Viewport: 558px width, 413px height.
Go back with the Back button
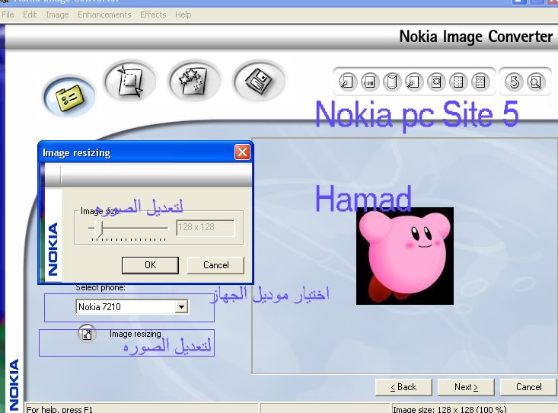403,387
